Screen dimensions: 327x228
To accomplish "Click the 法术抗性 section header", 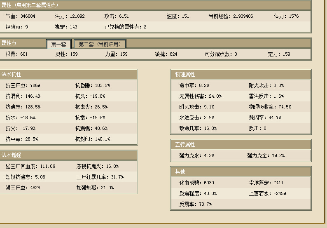I will 12,75.
